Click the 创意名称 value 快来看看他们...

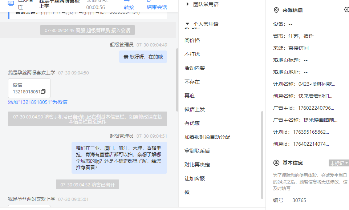(315, 96)
